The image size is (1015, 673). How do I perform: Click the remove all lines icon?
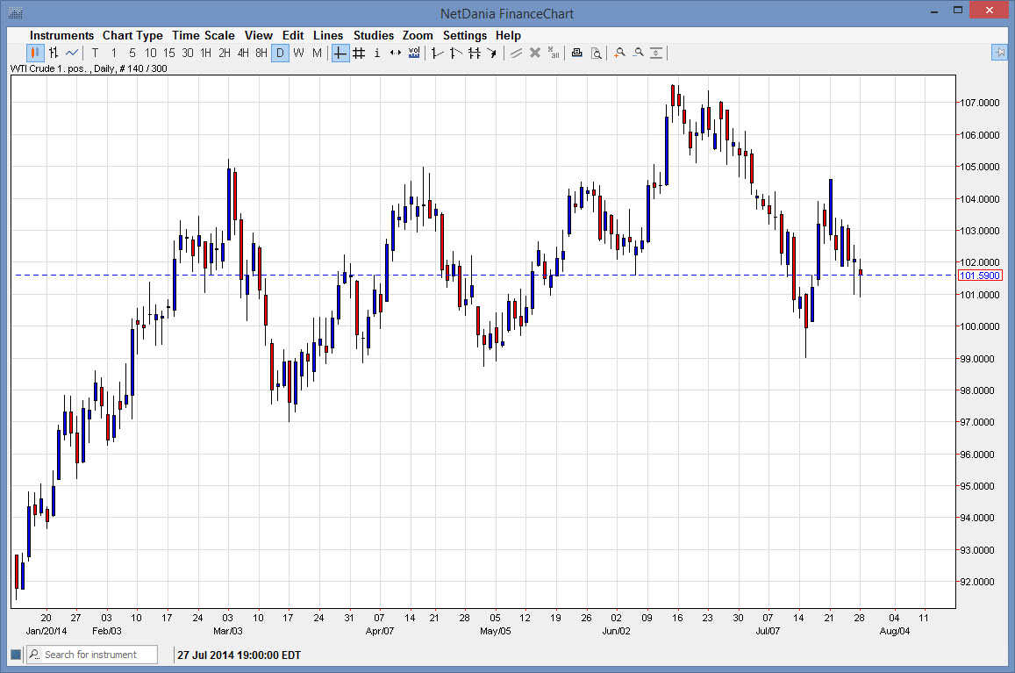click(x=554, y=53)
